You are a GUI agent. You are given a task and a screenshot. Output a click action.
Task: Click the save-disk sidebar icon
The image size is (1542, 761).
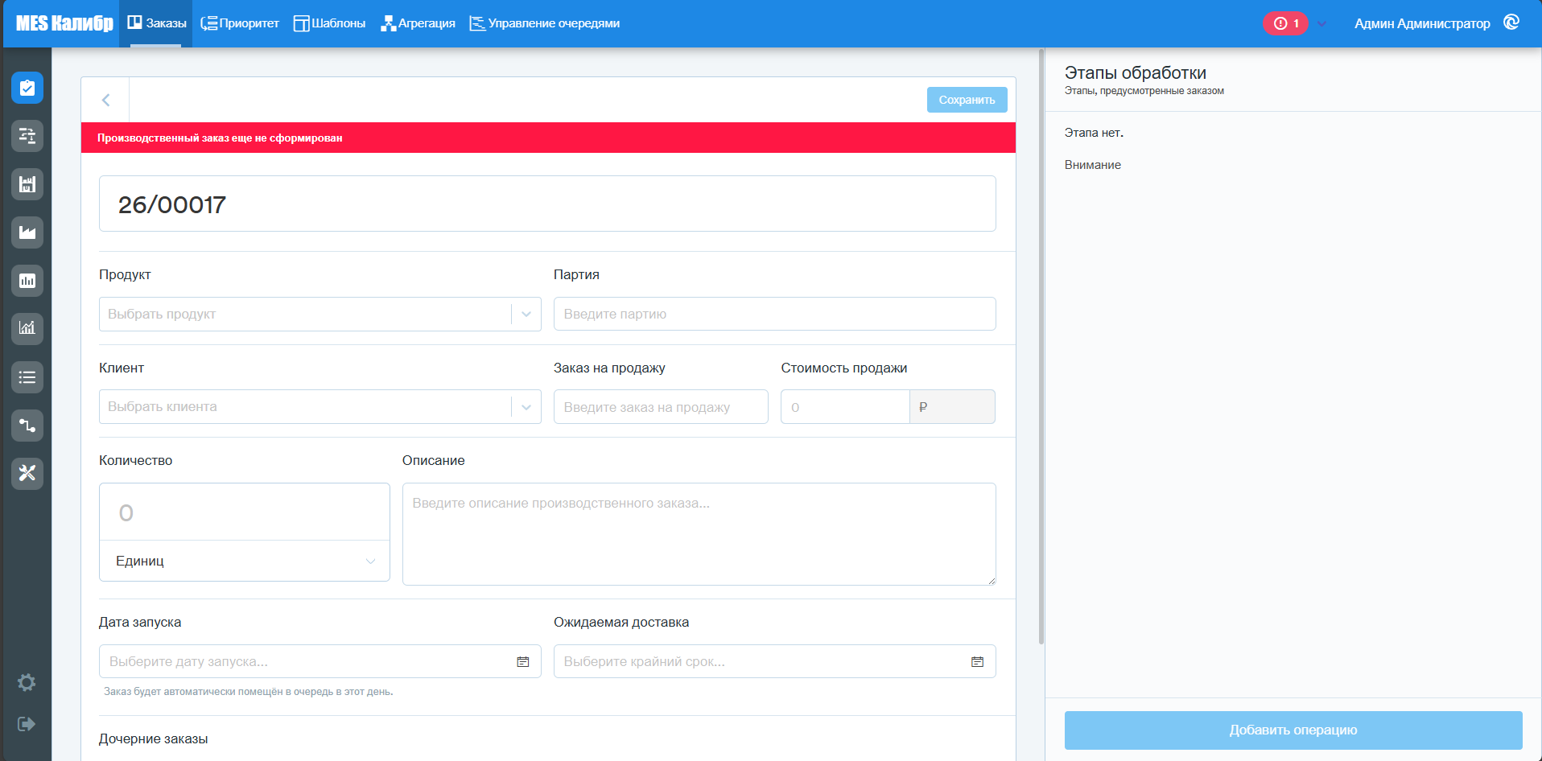[27, 184]
